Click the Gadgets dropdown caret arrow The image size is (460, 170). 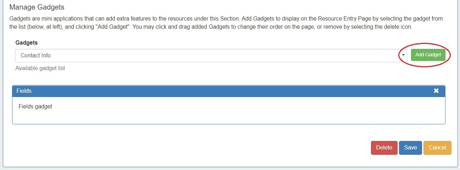pos(403,55)
